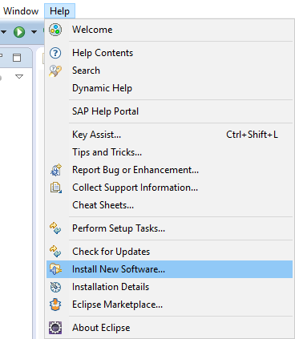Click the Ctrl+Shift+L shortcut text
This screenshot has width=295, height=339.
(x=252, y=135)
